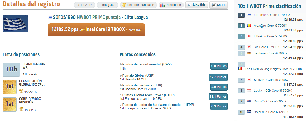The width and height of the screenshot is (306, 121).
Task: Click gold 1st badge for Core i9 7900X posición
Action: click(9, 104)
